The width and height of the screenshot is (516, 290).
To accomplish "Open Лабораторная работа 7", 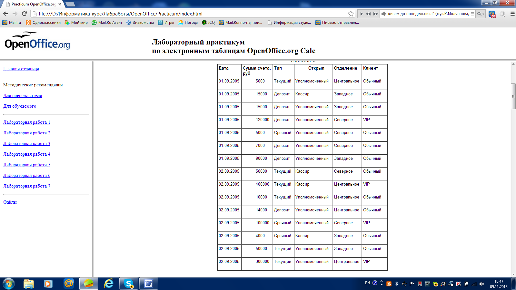I will click(x=27, y=186).
